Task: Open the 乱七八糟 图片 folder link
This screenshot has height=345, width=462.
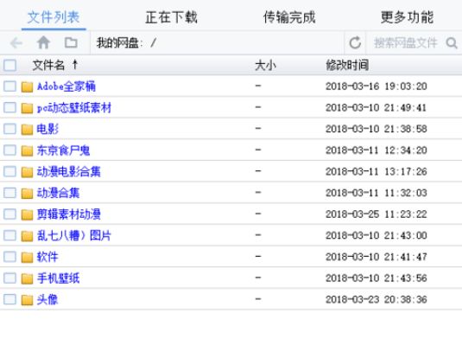Action: [x=73, y=235]
